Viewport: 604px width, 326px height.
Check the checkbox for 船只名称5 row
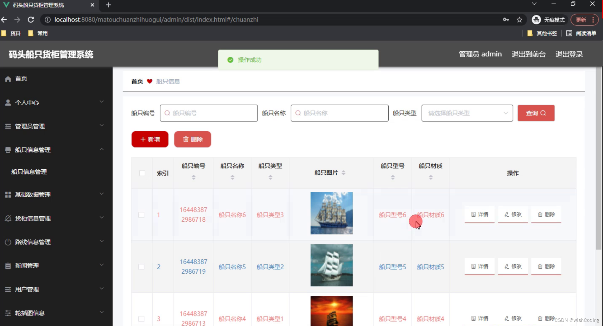pos(141,267)
